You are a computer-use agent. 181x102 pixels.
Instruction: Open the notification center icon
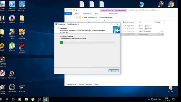click(173, 99)
